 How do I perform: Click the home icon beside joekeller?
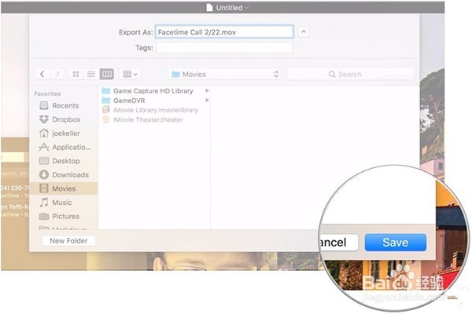point(44,133)
